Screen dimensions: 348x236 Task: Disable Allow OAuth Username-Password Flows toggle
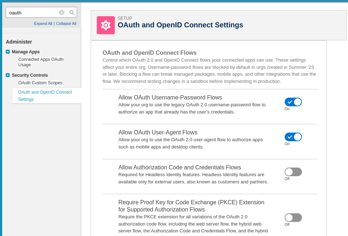[x=293, y=102]
